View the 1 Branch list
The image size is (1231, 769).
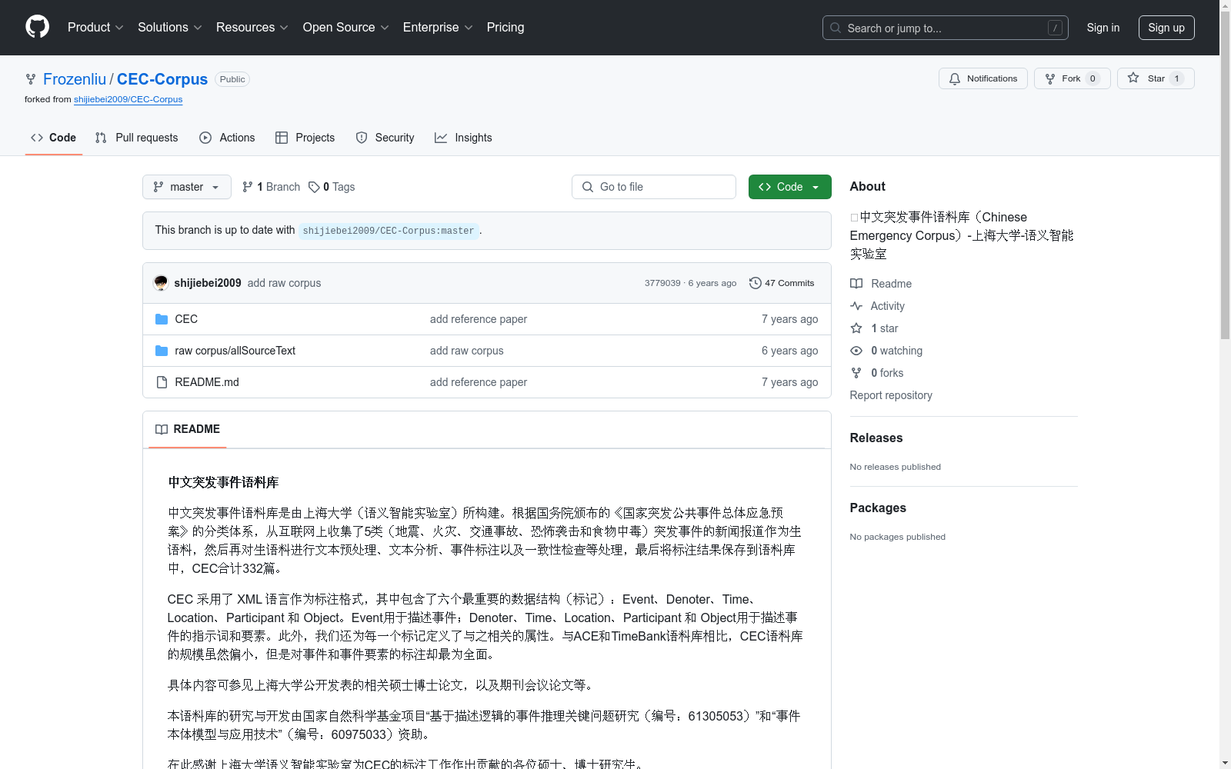point(271,187)
